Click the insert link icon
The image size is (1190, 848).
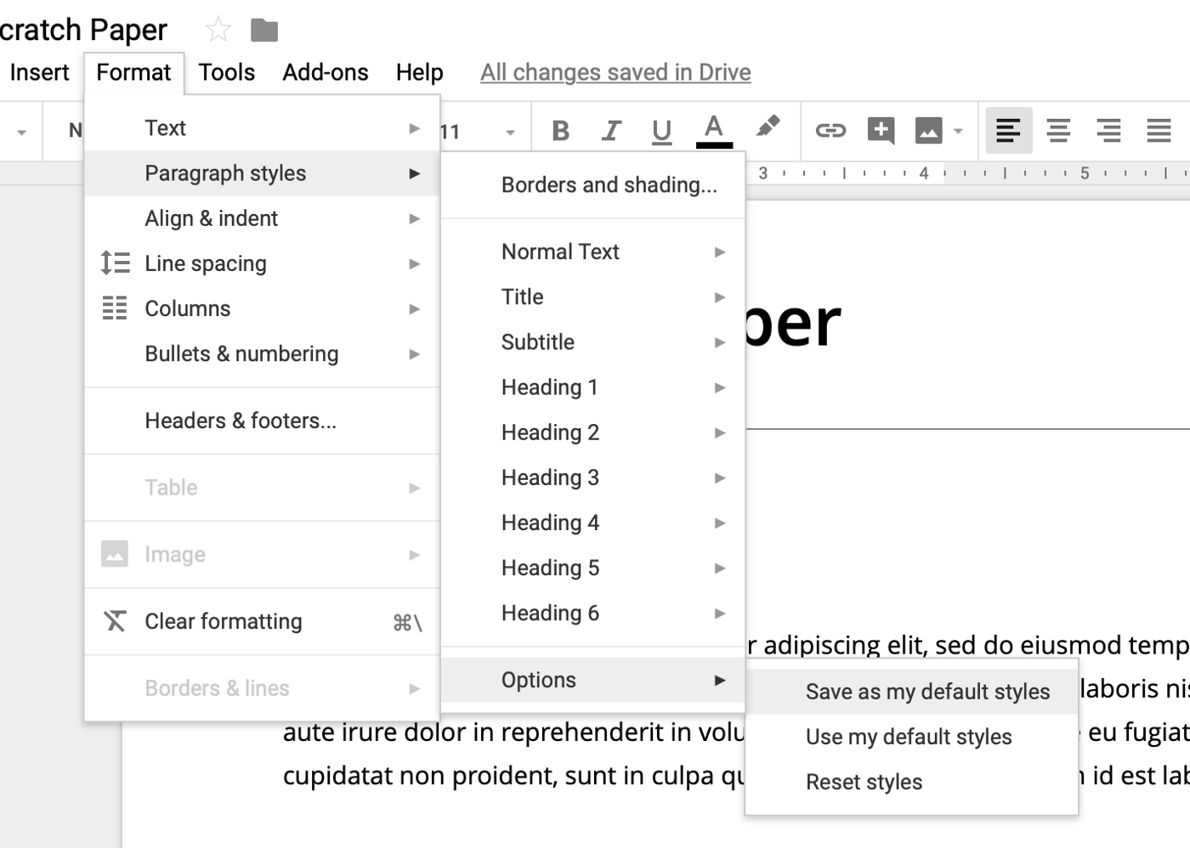(x=830, y=131)
